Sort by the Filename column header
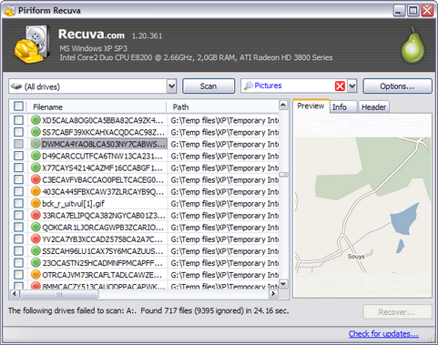The image size is (438, 345). point(97,107)
